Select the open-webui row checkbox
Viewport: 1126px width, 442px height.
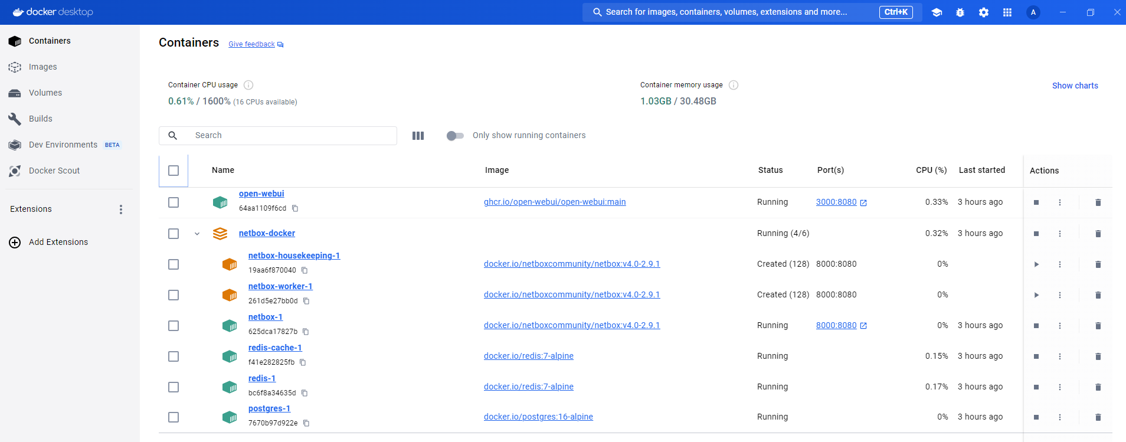coord(174,202)
